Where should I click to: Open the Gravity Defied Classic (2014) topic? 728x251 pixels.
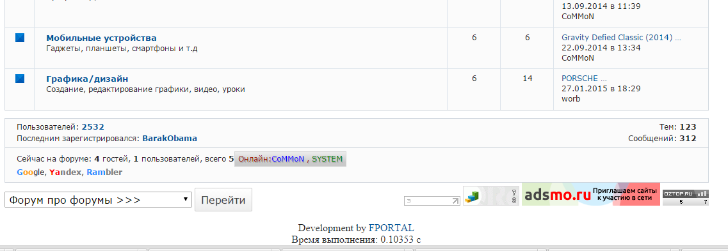click(621, 38)
